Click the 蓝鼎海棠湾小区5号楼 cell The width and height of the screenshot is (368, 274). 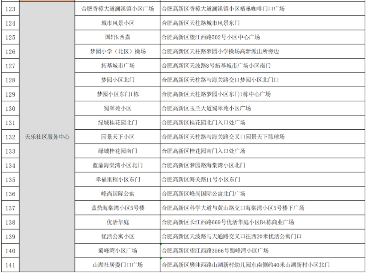(x=118, y=208)
